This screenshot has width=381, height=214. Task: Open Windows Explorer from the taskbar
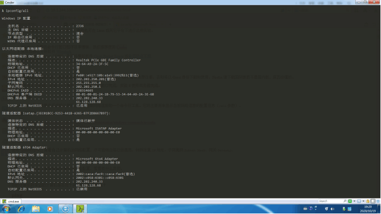36,209
